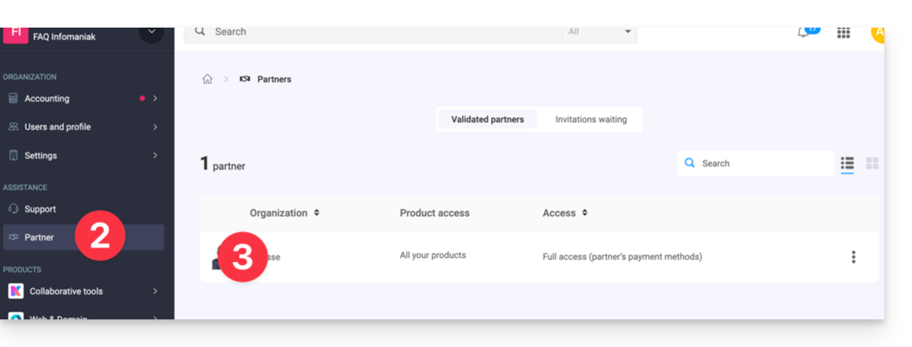912x347 pixels.
Task: Open the apps grid icon
Action: [843, 32]
